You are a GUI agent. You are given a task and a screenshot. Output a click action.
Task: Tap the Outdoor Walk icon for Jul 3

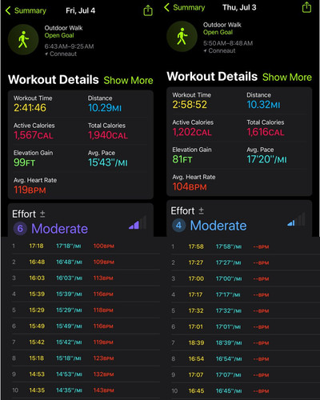182,37
